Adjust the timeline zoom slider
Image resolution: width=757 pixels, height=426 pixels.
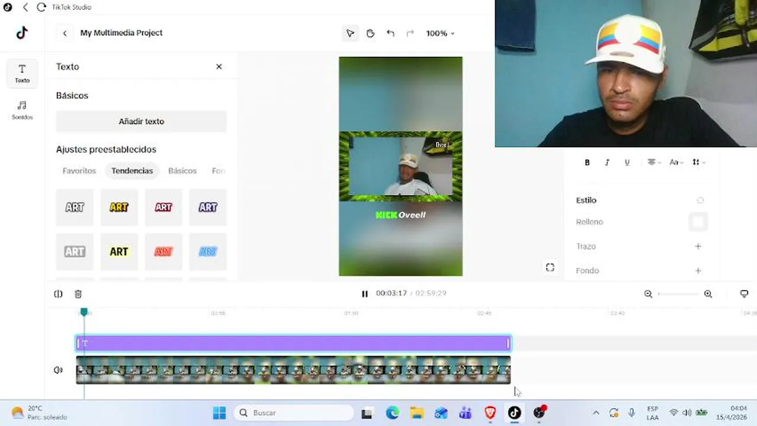[678, 294]
